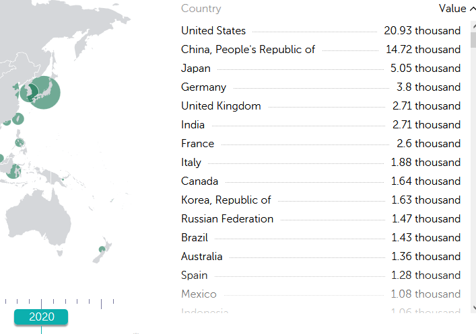Click the Indonesia bubble on map
The width and height of the screenshot is (476, 334).
[x=13, y=171]
